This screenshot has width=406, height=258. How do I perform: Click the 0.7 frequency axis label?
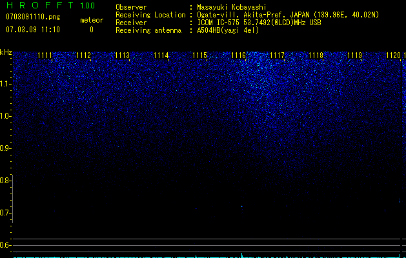(x=5, y=213)
